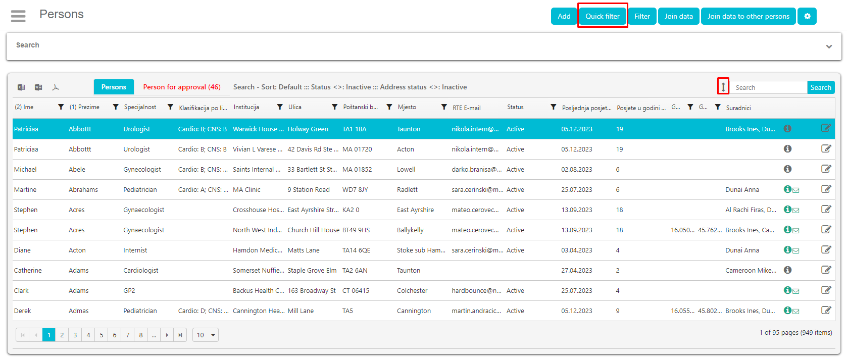Click envelope icon in Diane Acton row
Screen dimensions: 847x358
(796, 251)
